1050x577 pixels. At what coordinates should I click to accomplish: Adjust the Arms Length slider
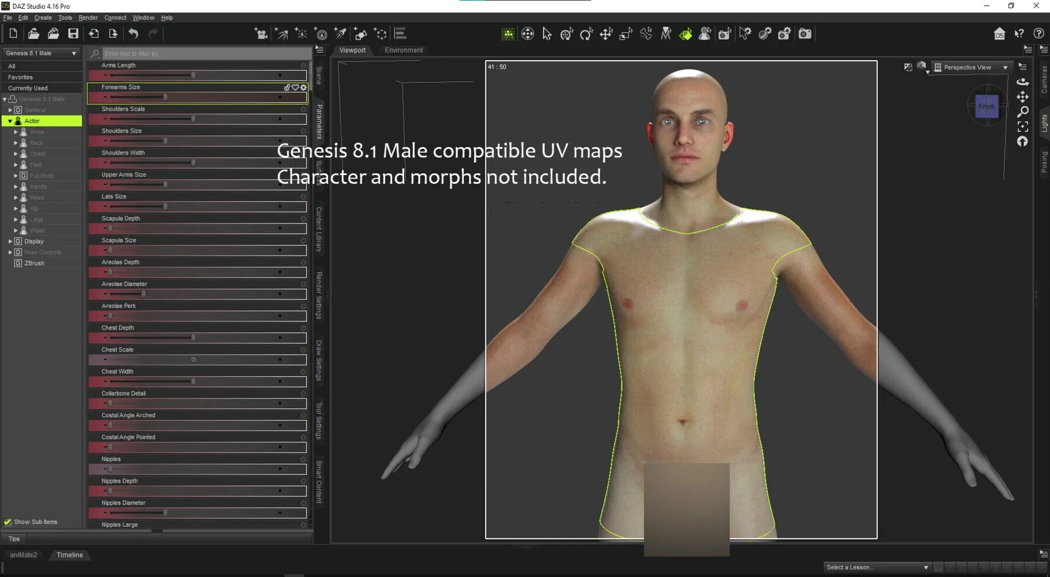pos(197,75)
